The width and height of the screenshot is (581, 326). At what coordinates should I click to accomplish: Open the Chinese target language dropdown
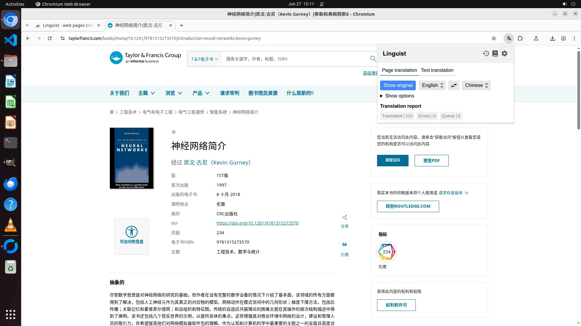(476, 85)
